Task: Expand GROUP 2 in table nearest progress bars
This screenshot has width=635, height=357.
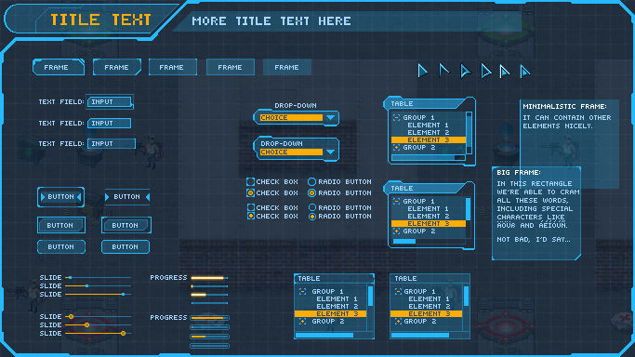Action: click(302, 322)
